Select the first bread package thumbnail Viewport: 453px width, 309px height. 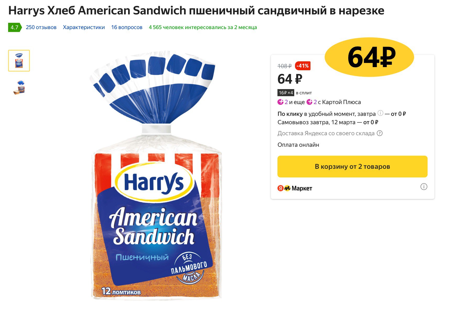click(19, 61)
